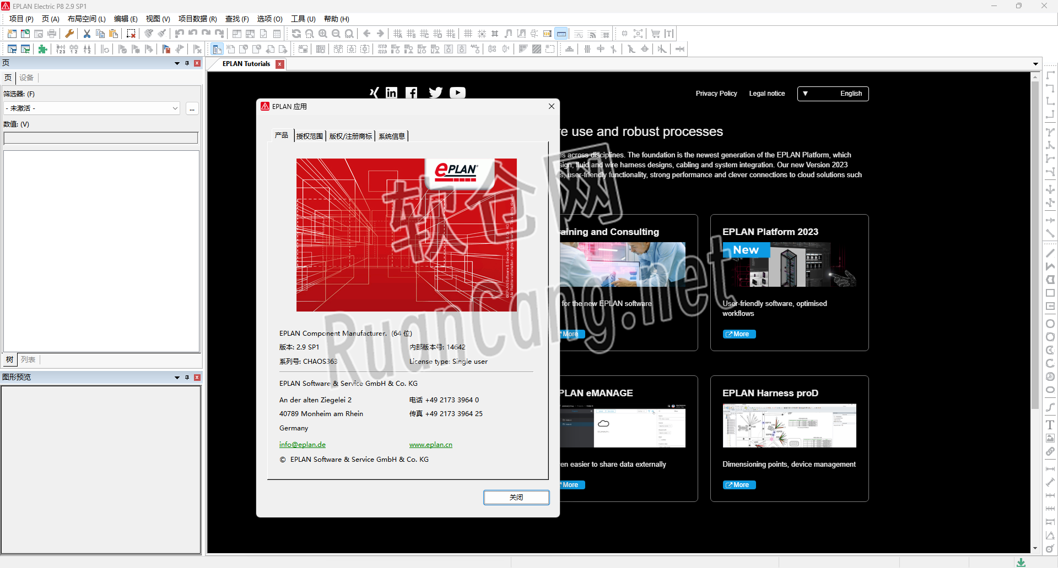Open the www.eplan.cn link

pyautogui.click(x=430, y=444)
